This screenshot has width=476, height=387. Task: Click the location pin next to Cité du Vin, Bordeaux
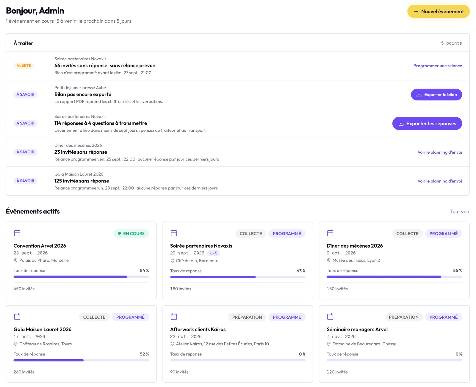point(172,261)
